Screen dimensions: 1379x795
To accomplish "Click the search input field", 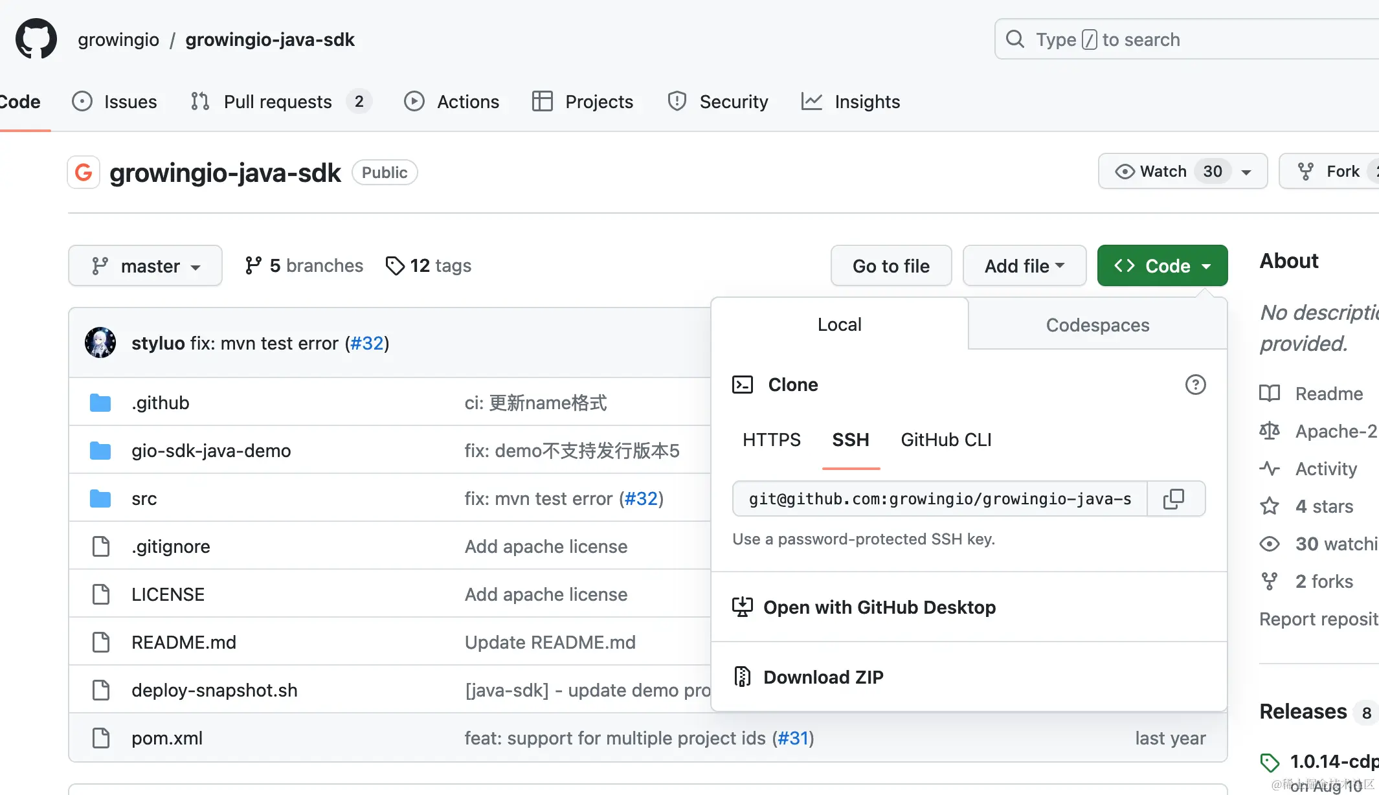I will [x=1187, y=39].
